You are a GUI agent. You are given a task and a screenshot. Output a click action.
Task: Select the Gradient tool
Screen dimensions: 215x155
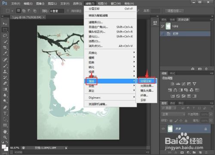coord(5,89)
